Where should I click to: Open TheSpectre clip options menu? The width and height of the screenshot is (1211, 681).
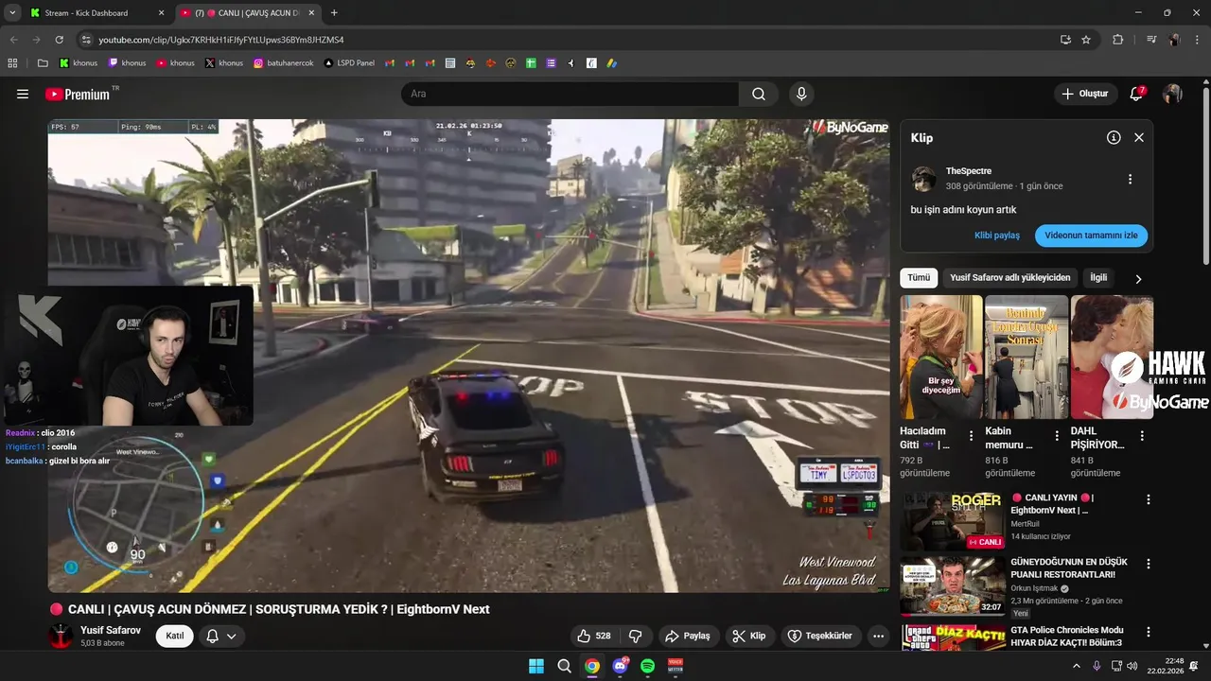click(1130, 179)
